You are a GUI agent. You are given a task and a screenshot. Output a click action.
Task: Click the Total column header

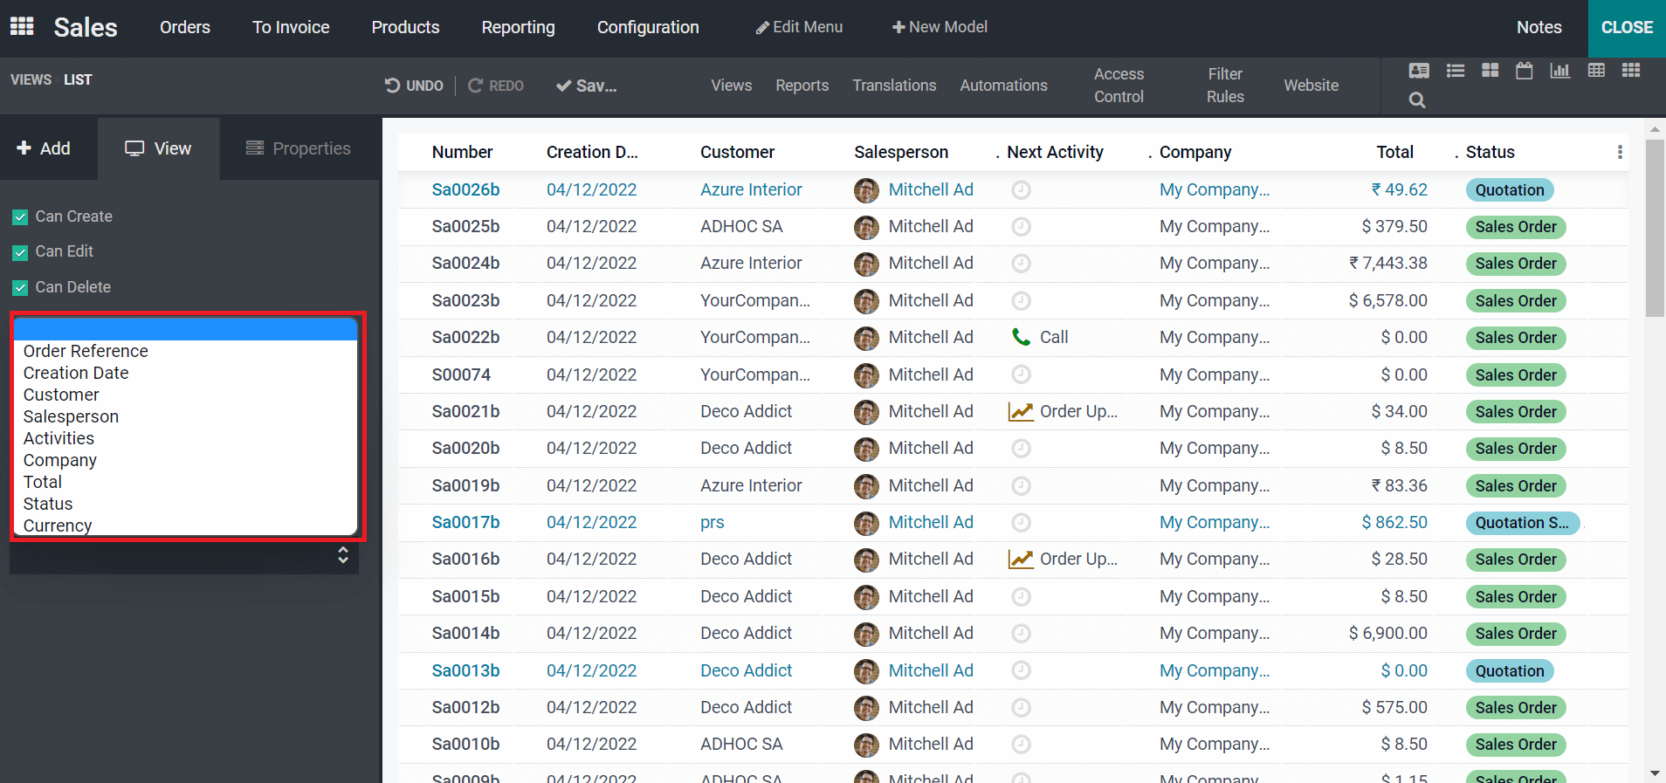click(x=1394, y=152)
